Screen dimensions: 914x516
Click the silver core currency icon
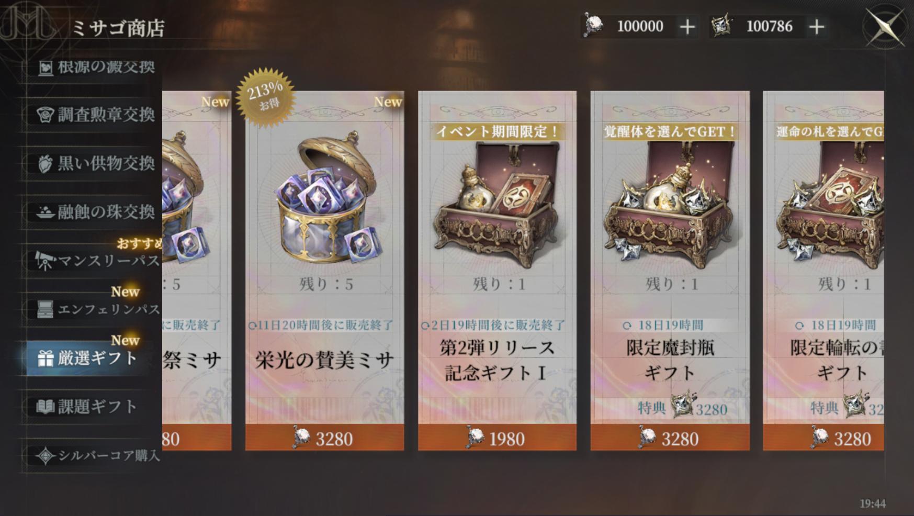coord(722,26)
